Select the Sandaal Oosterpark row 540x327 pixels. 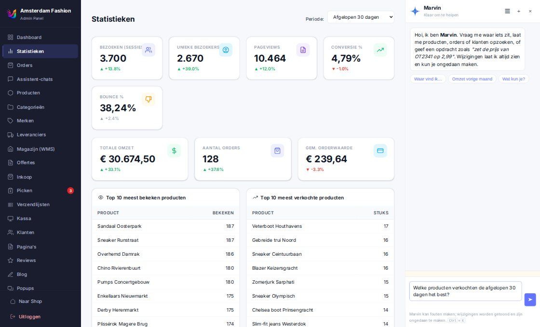[x=166, y=226]
